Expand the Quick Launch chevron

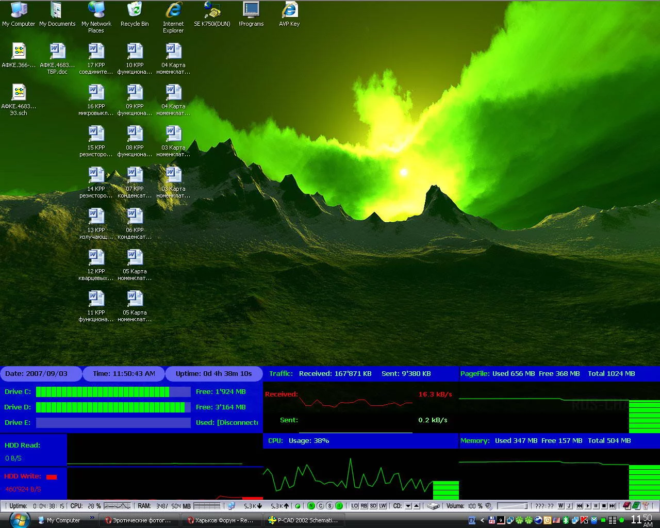(92, 517)
